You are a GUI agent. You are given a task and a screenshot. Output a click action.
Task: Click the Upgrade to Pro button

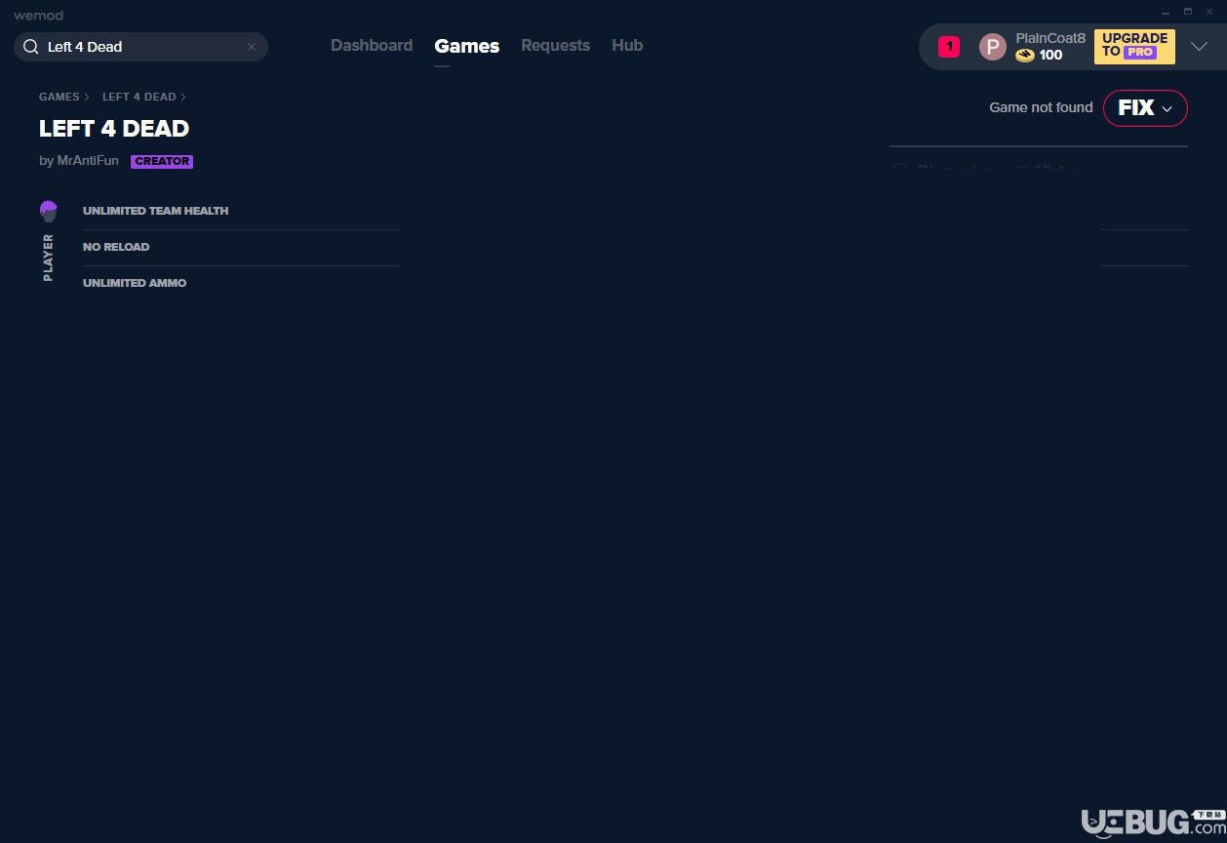(1134, 46)
